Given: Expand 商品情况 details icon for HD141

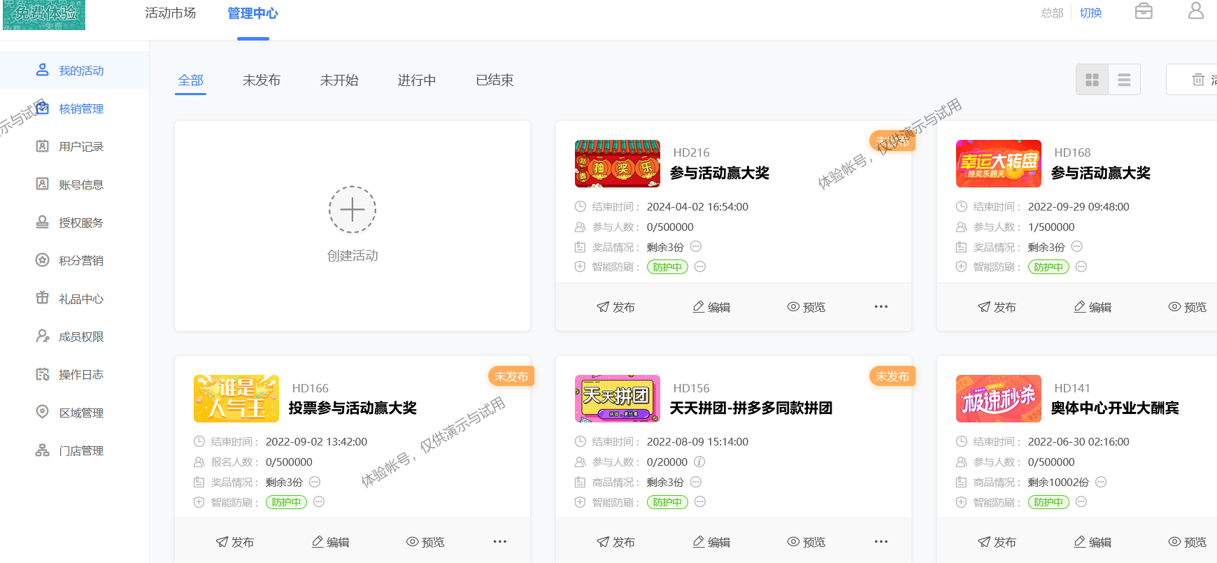Looking at the screenshot, I should click(x=1101, y=482).
